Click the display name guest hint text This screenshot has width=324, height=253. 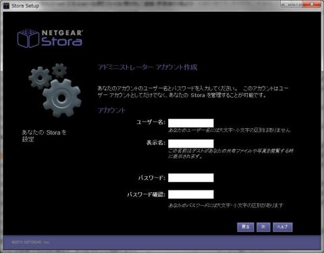coord(231,153)
